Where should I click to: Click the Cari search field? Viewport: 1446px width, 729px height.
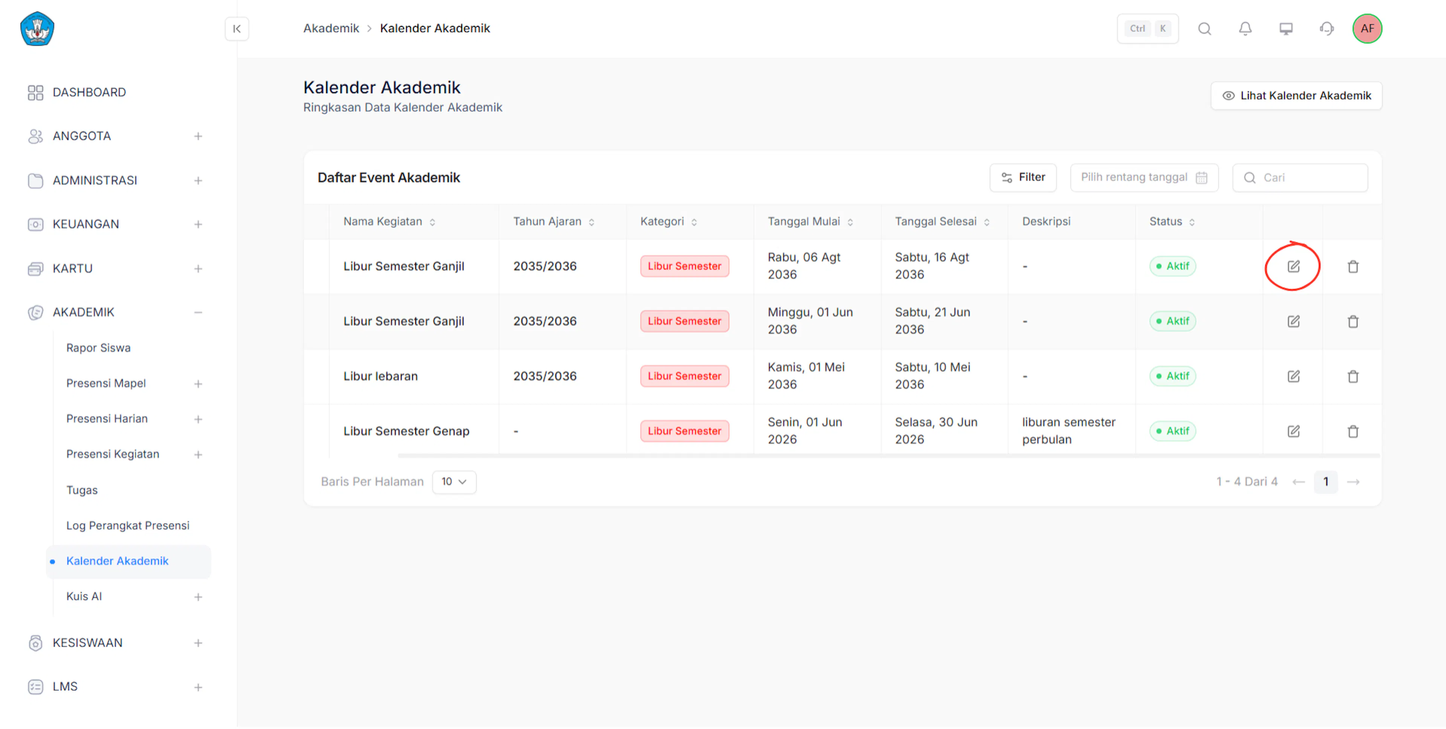coord(1300,178)
